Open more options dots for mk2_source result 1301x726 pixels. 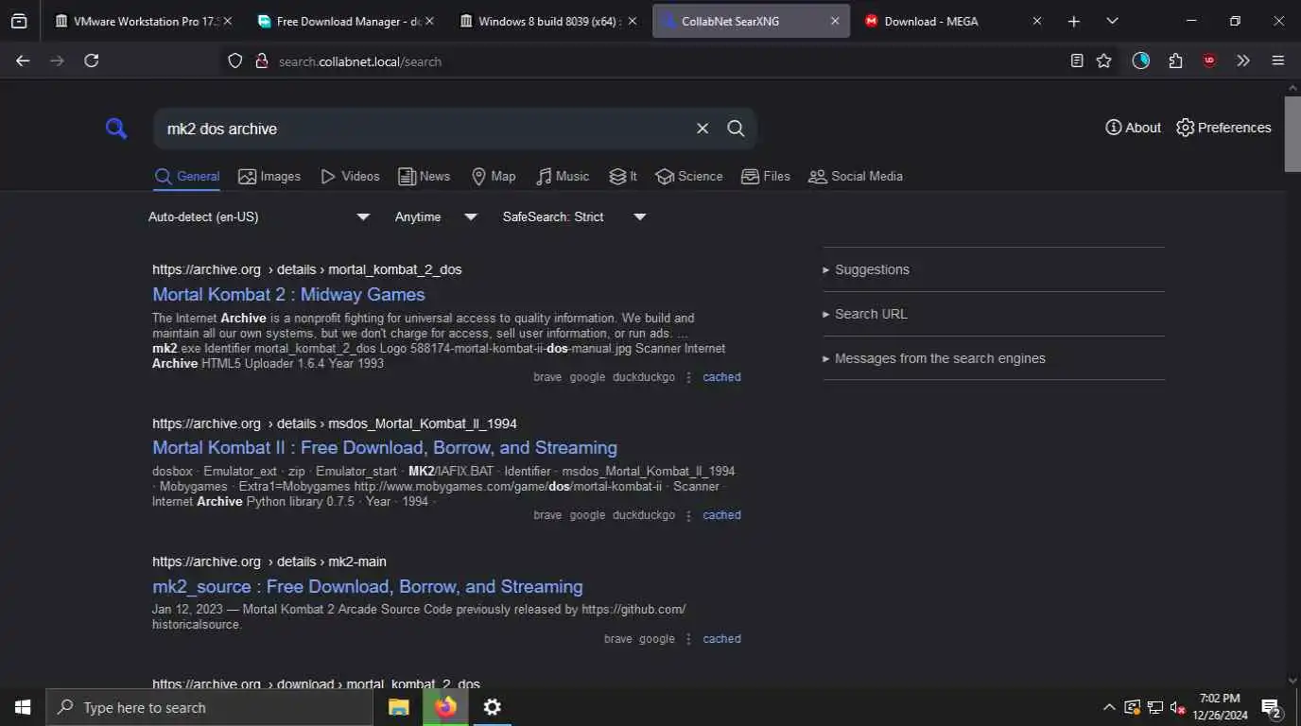[x=688, y=639]
